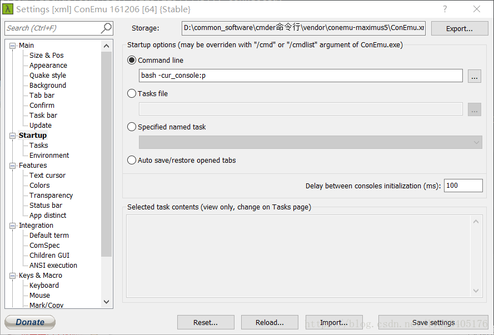Click the settings tree scroll up arrow
This screenshot has width=494, height=335.
coord(107,46)
